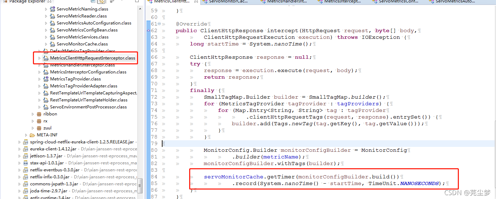Screen dimensions: 496x199
Task: Click tagProviders field reference on line 73
Action: pos(358,104)
